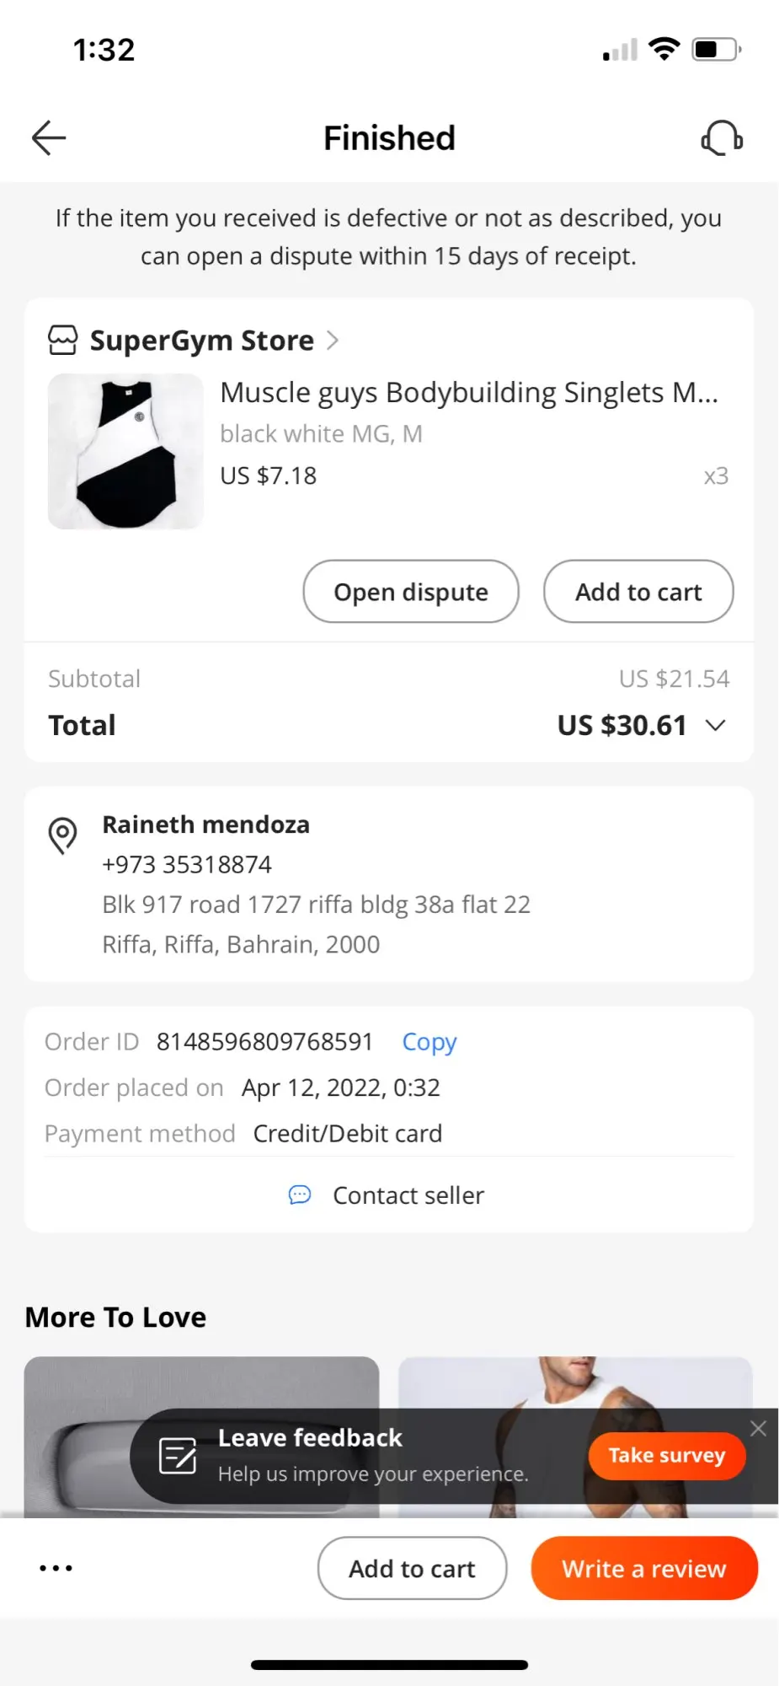
Task: Tap the delivery address location pin
Action: click(x=63, y=835)
